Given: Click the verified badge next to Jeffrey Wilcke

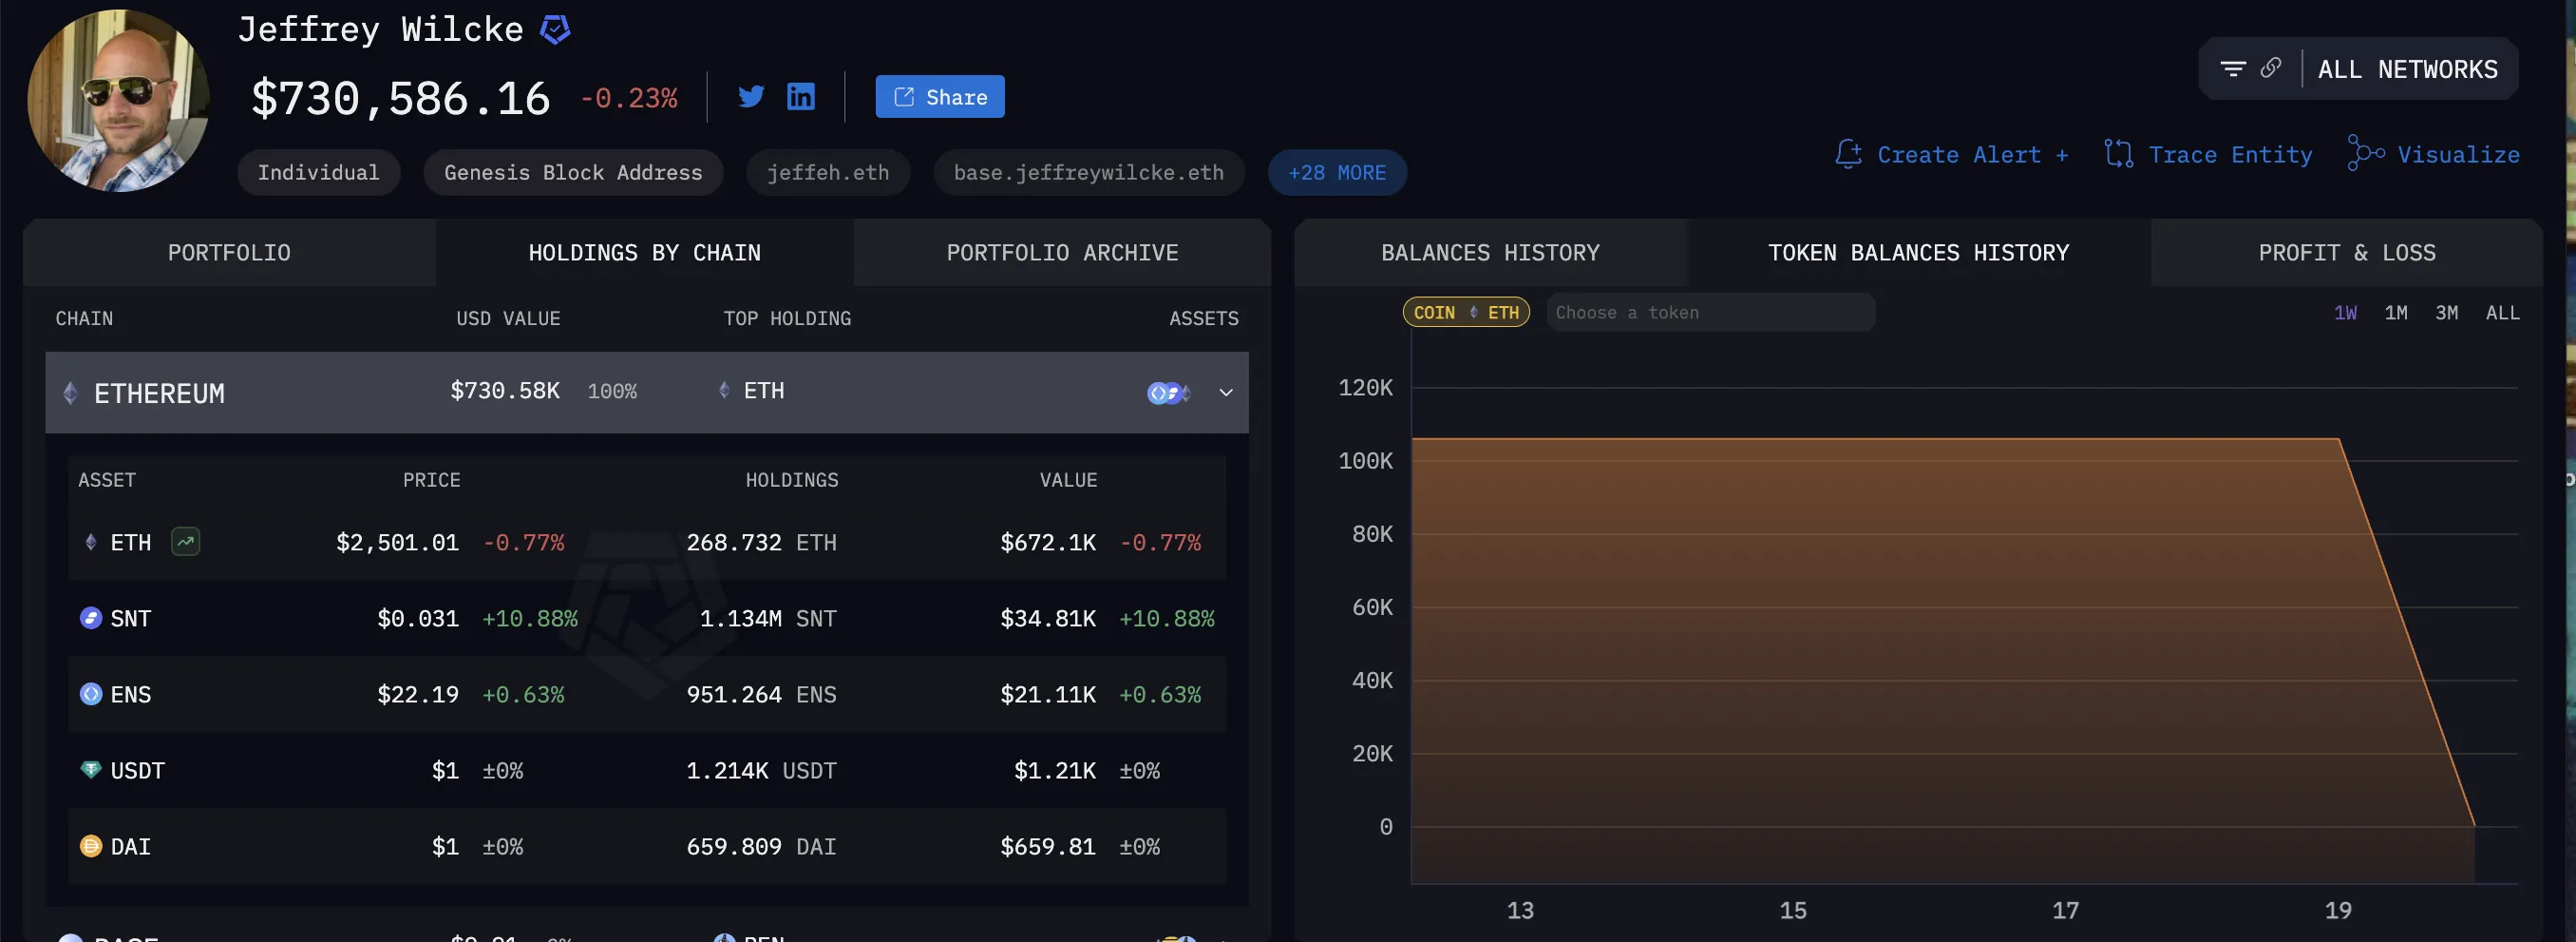Looking at the screenshot, I should coord(556,30).
